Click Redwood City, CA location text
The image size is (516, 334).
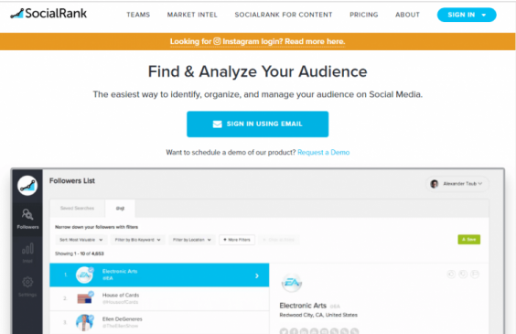tap(318, 315)
